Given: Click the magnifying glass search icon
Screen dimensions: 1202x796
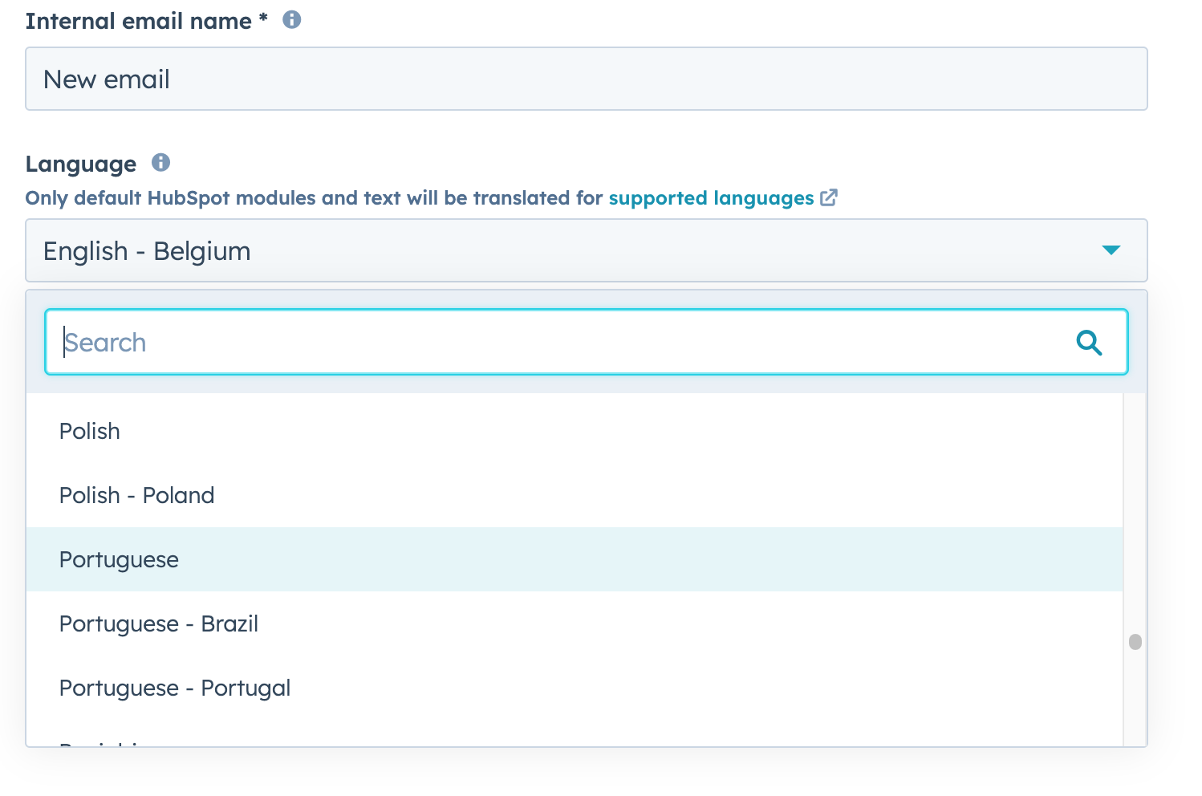Looking at the screenshot, I should click(x=1089, y=343).
